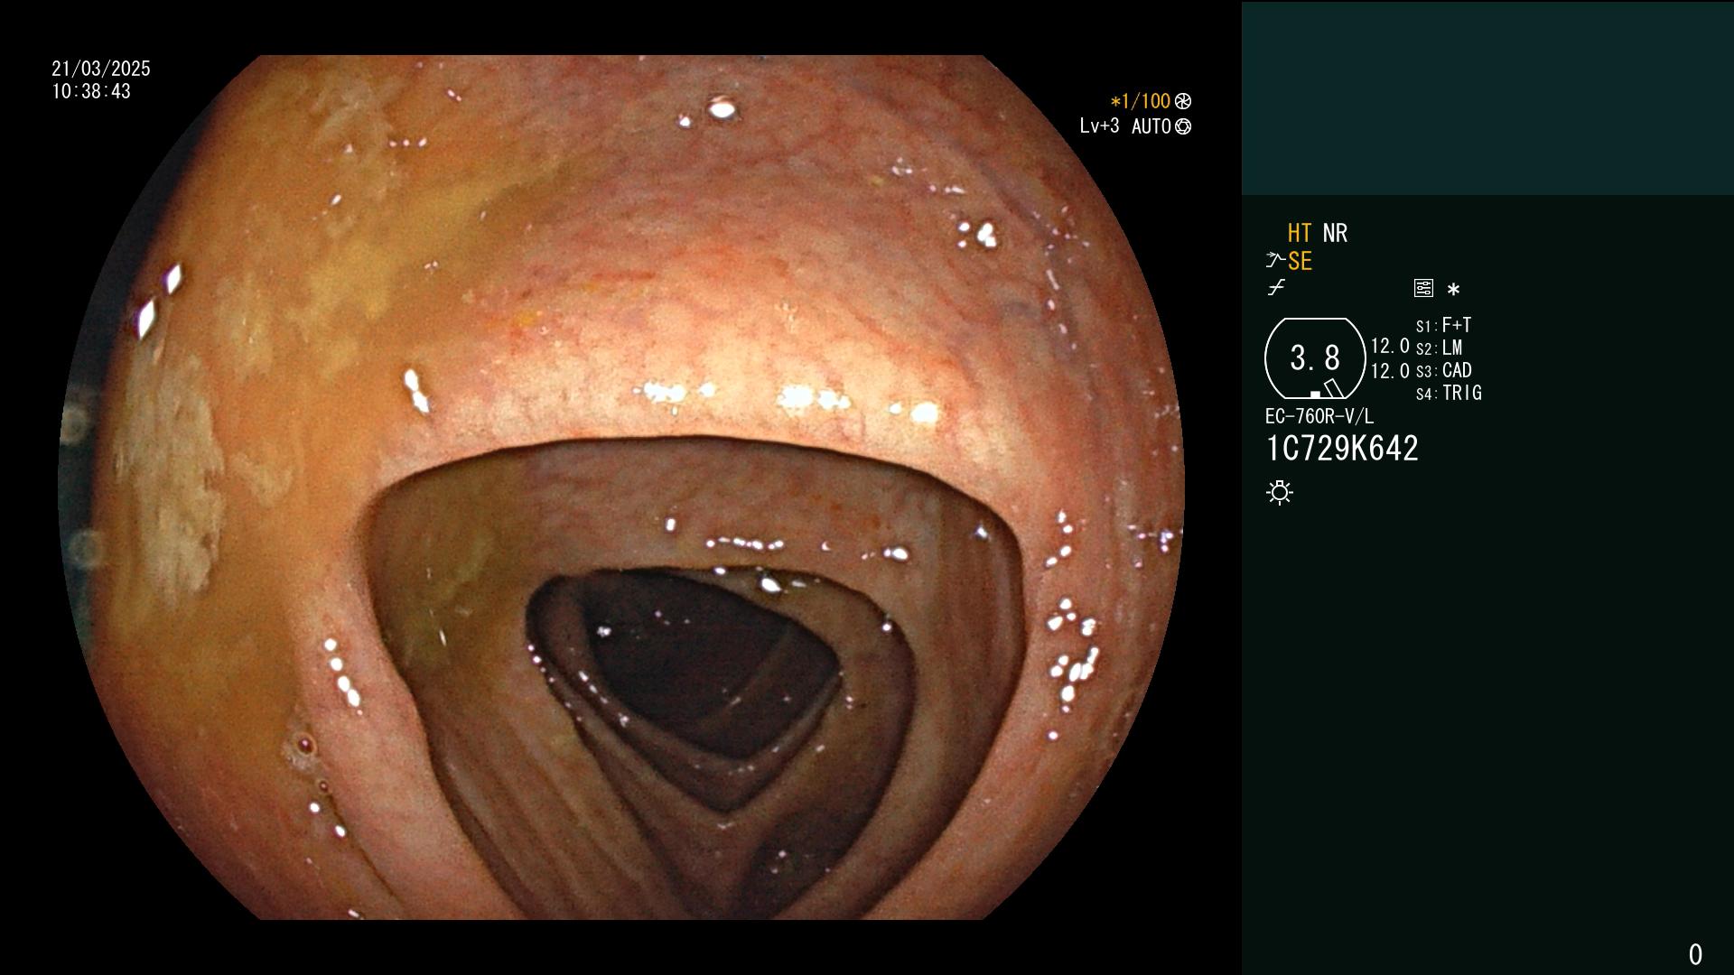This screenshot has height=975, width=1734.
Task: Click the structure enhancement curve icon beside SE
Action: click(1275, 261)
